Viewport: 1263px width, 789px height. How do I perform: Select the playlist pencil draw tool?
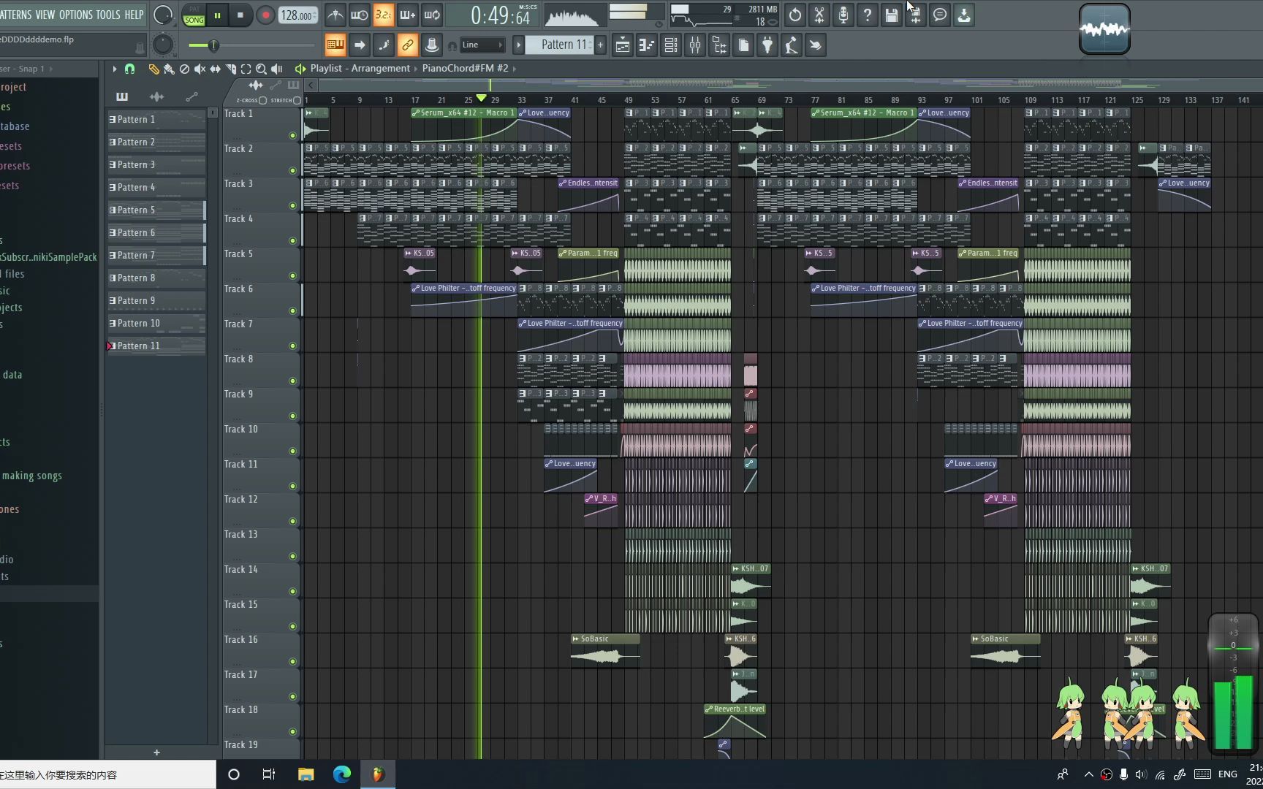[153, 69]
